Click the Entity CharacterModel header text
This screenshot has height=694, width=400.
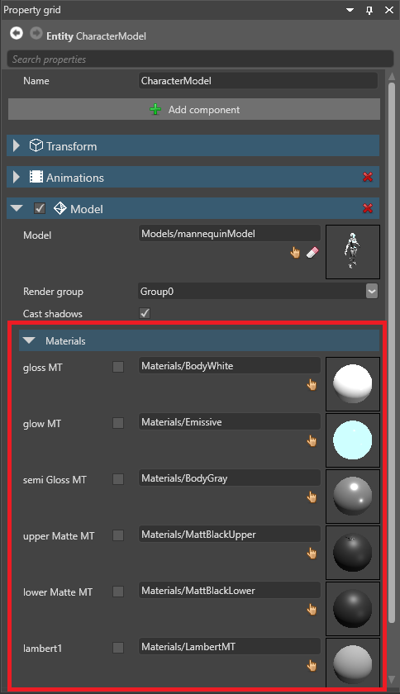(96, 36)
